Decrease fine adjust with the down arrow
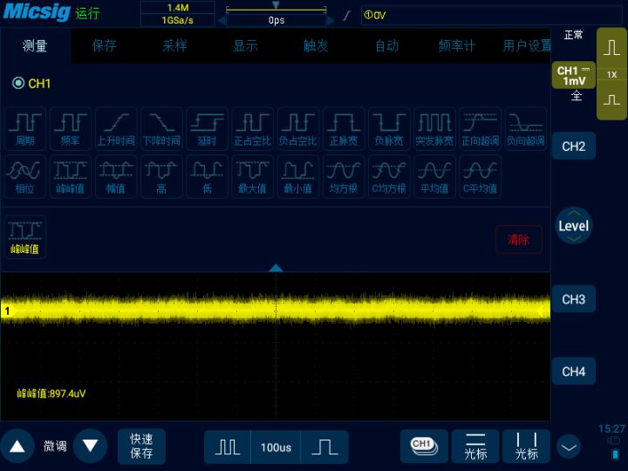 (90, 447)
